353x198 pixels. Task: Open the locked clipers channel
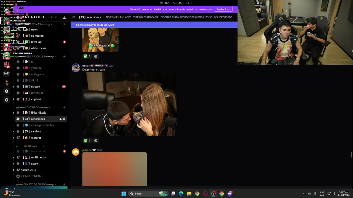click(41, 137)
